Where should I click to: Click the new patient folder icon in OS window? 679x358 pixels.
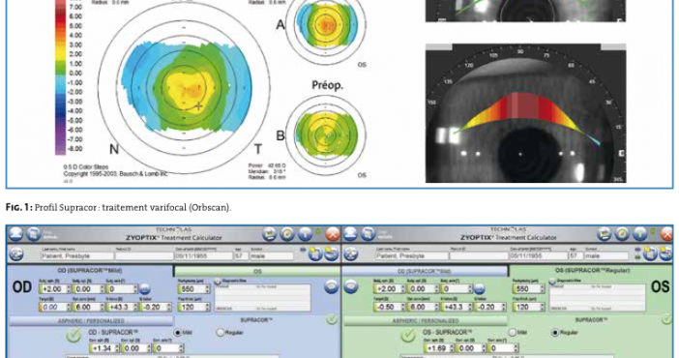[x=650, y=254]
